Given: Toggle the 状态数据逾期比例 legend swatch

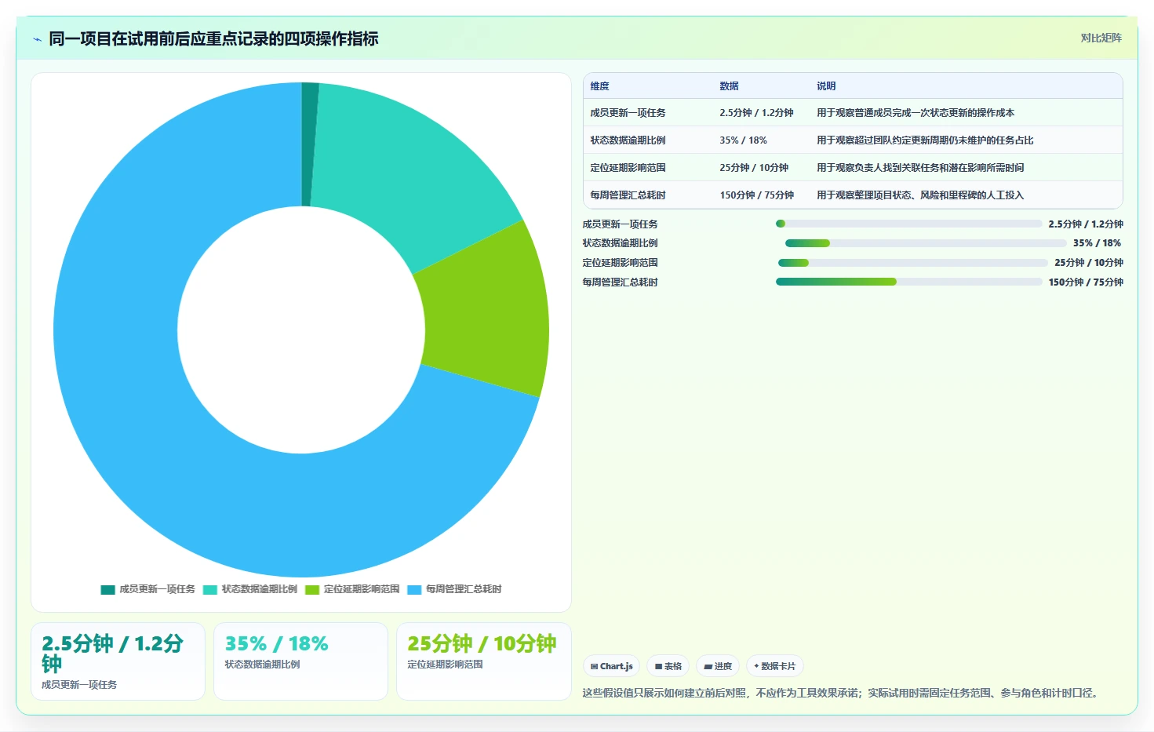Looking at the screenshot, I should point(209,589).
